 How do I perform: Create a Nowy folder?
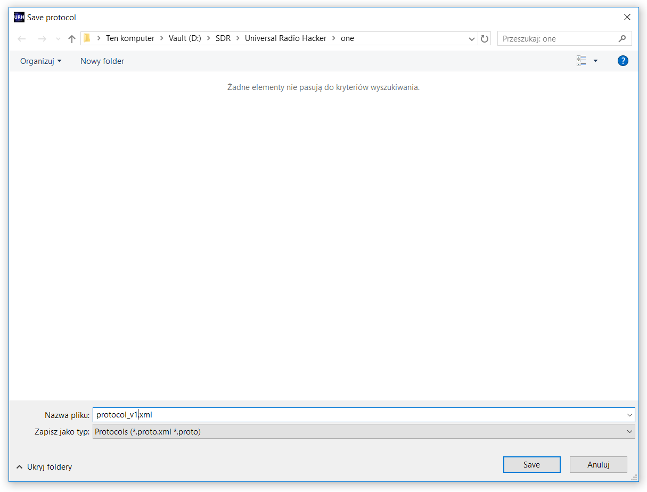pyautogui.click(x=102, y=61)
